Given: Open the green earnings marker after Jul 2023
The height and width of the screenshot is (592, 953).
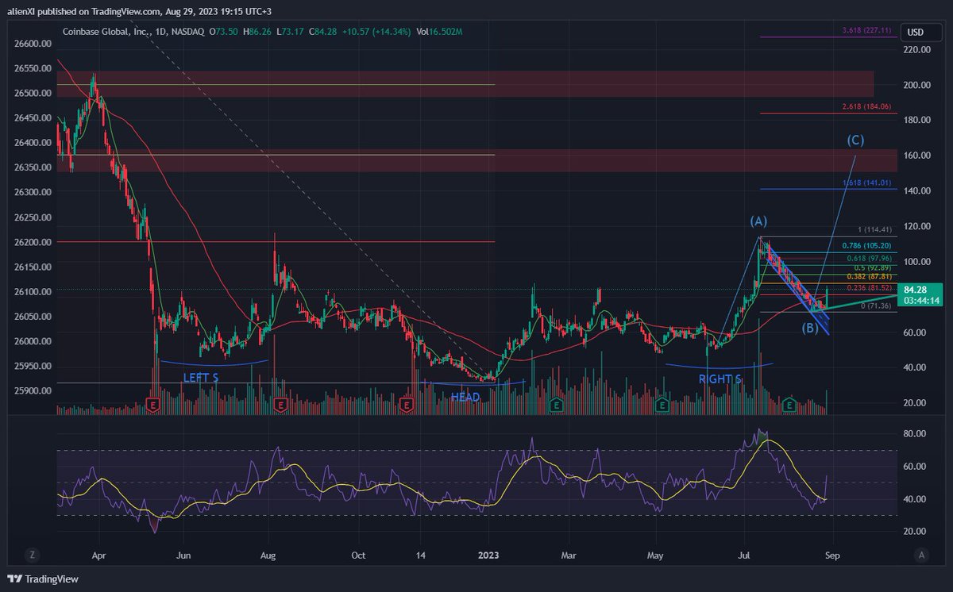Looking at the screenshot, I should pos(789,405).
